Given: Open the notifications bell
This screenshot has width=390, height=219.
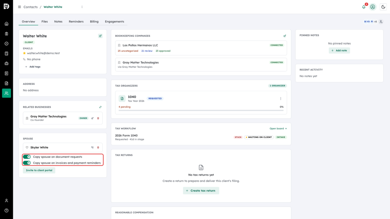Looking at the screenshot, I should 364,7.
